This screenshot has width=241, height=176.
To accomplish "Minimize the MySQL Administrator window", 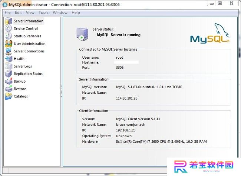I will 212,3.
